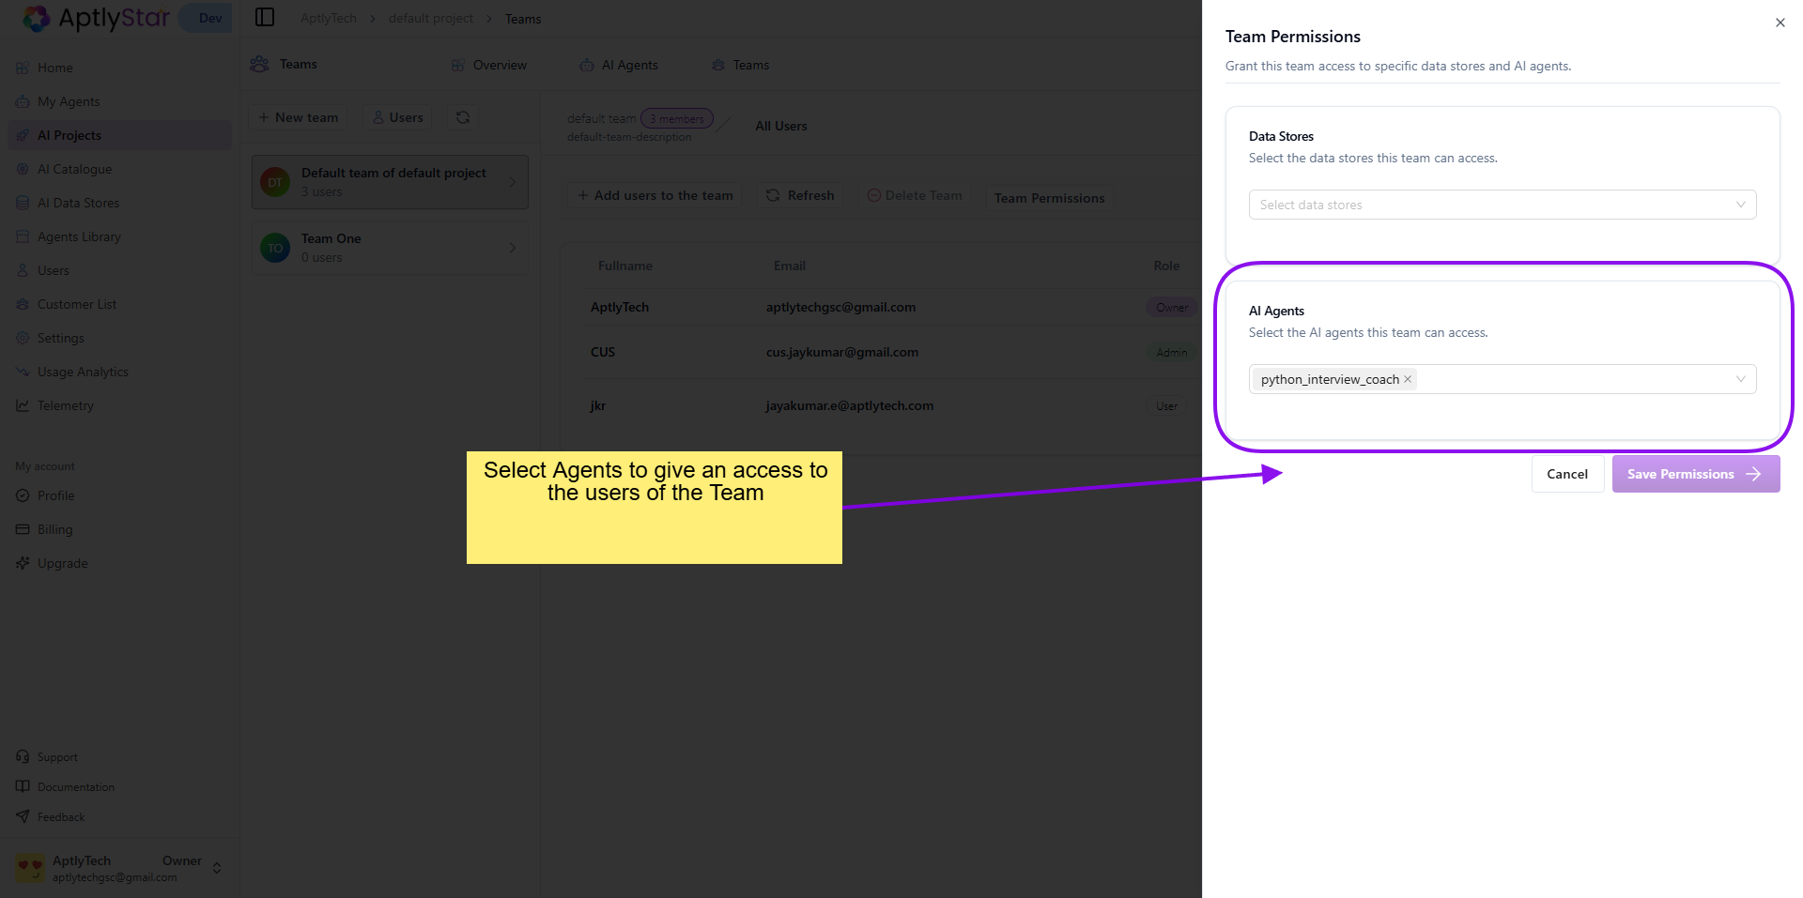Open the Select data stores dropdown
The height and width of the screenshot is (898, 1803).
pyautogui.click(x=1502, y=205)
